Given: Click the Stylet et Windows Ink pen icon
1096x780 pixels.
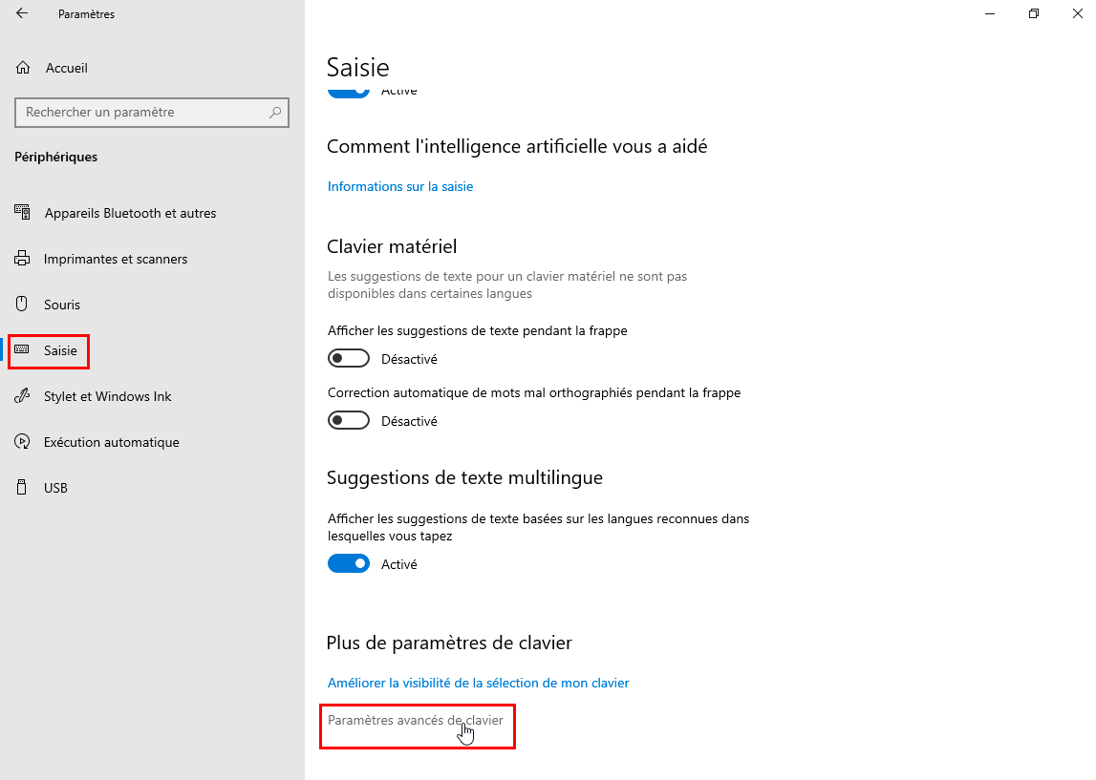Looking at the screenshot, I should [22, 396].
